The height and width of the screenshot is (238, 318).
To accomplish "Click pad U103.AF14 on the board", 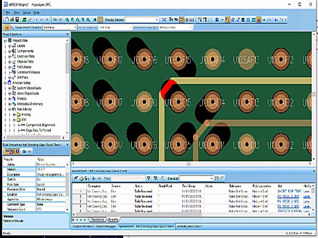I will pos(213,59).
